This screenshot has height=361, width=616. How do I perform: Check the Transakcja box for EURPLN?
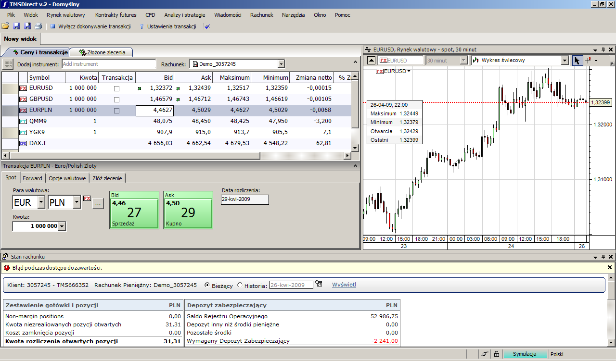pos(116,111)
